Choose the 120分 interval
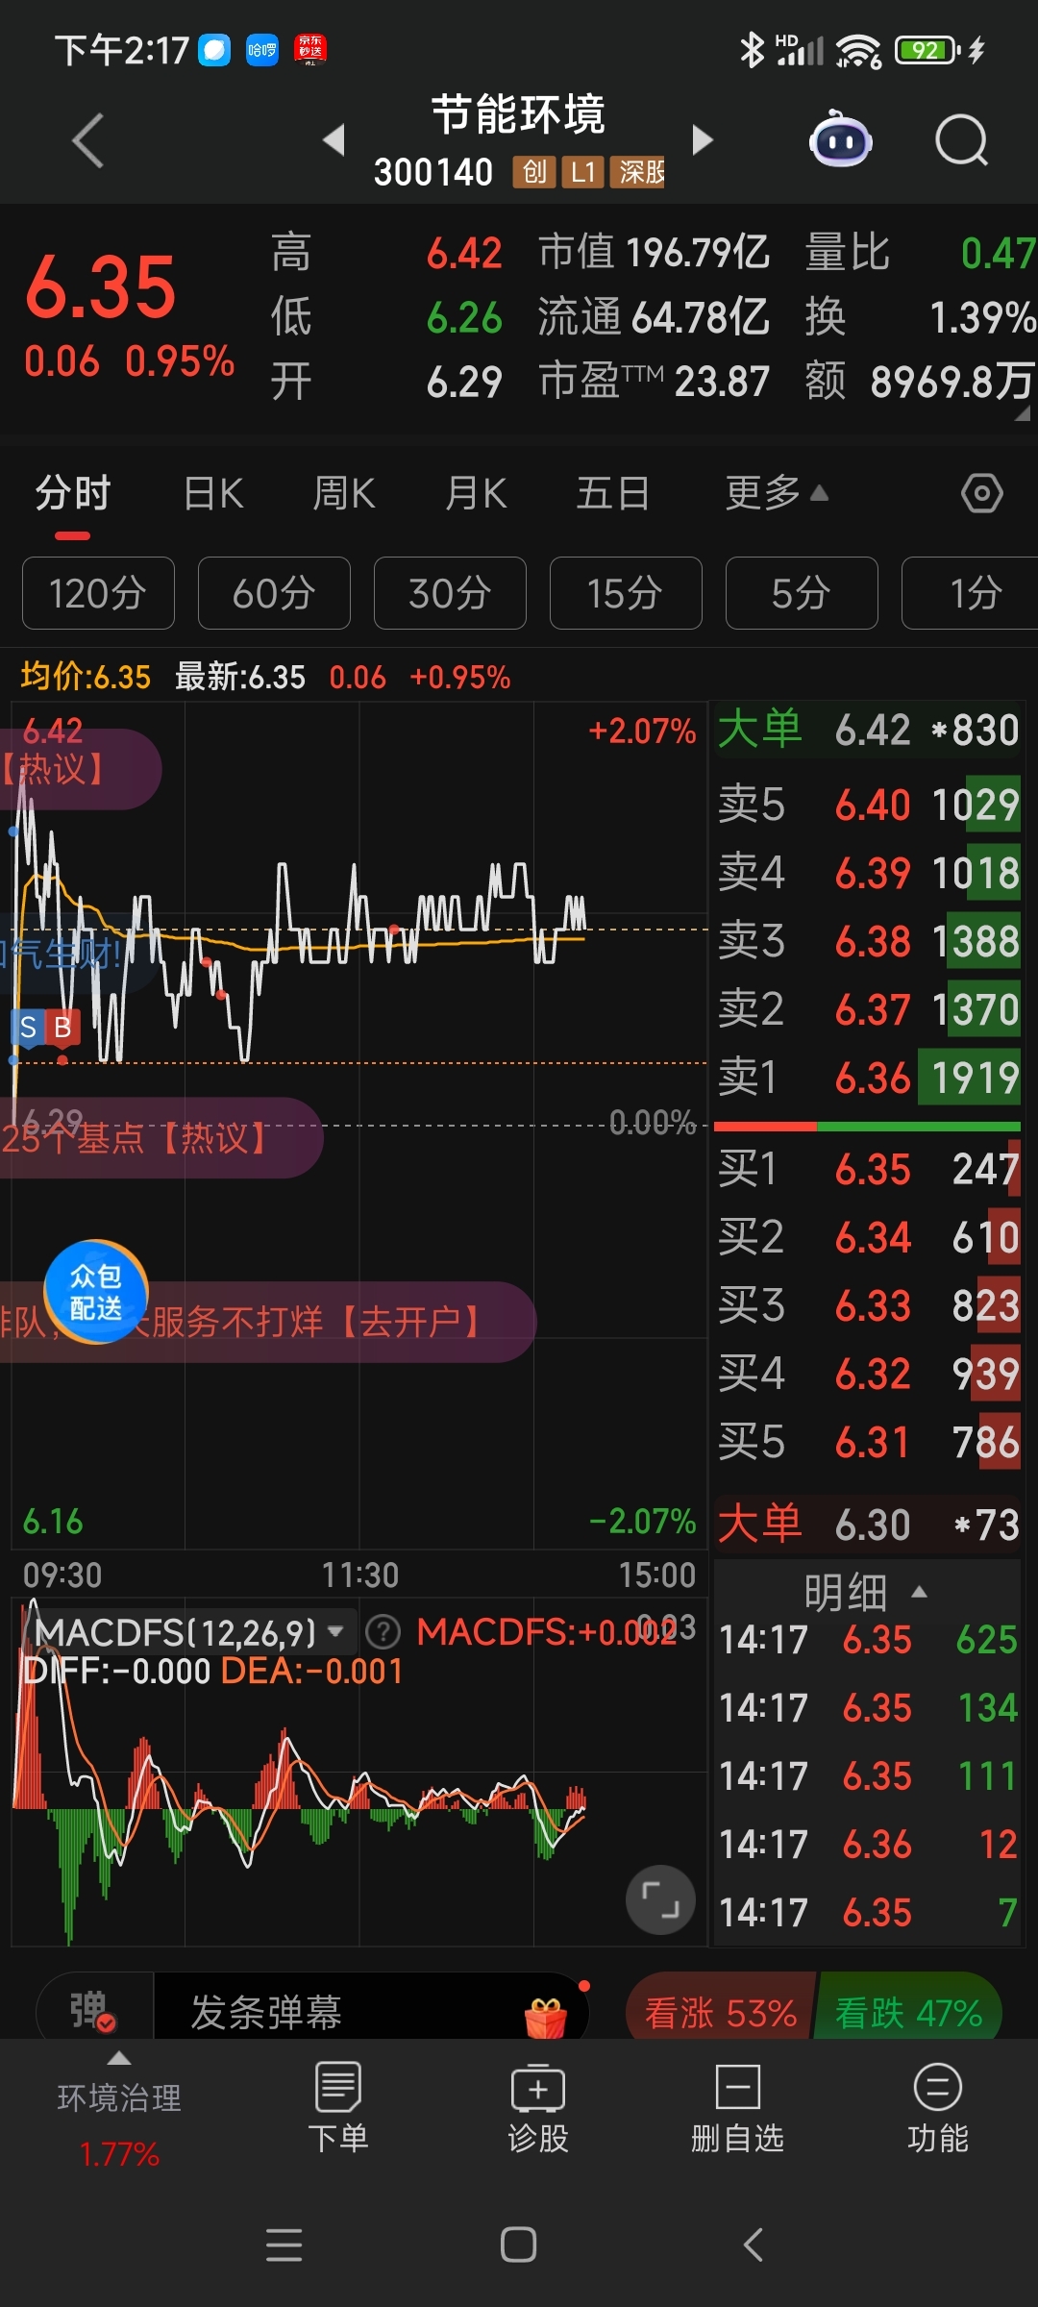This screenshot has height=2307, width=1038. (x=98, y=593)
